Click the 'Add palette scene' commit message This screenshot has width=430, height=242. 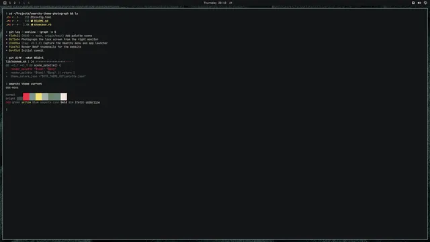coord(79,36)
